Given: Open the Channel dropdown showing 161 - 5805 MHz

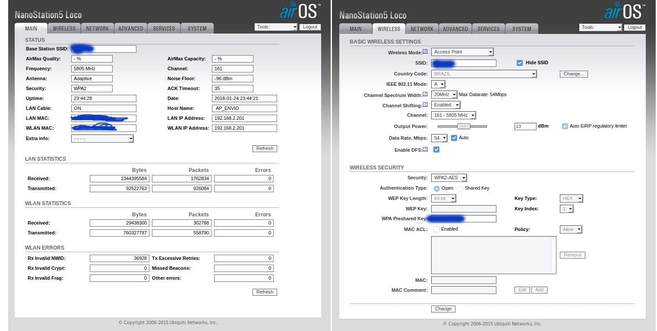Looking at the screenshot, I should coord(454,116).
